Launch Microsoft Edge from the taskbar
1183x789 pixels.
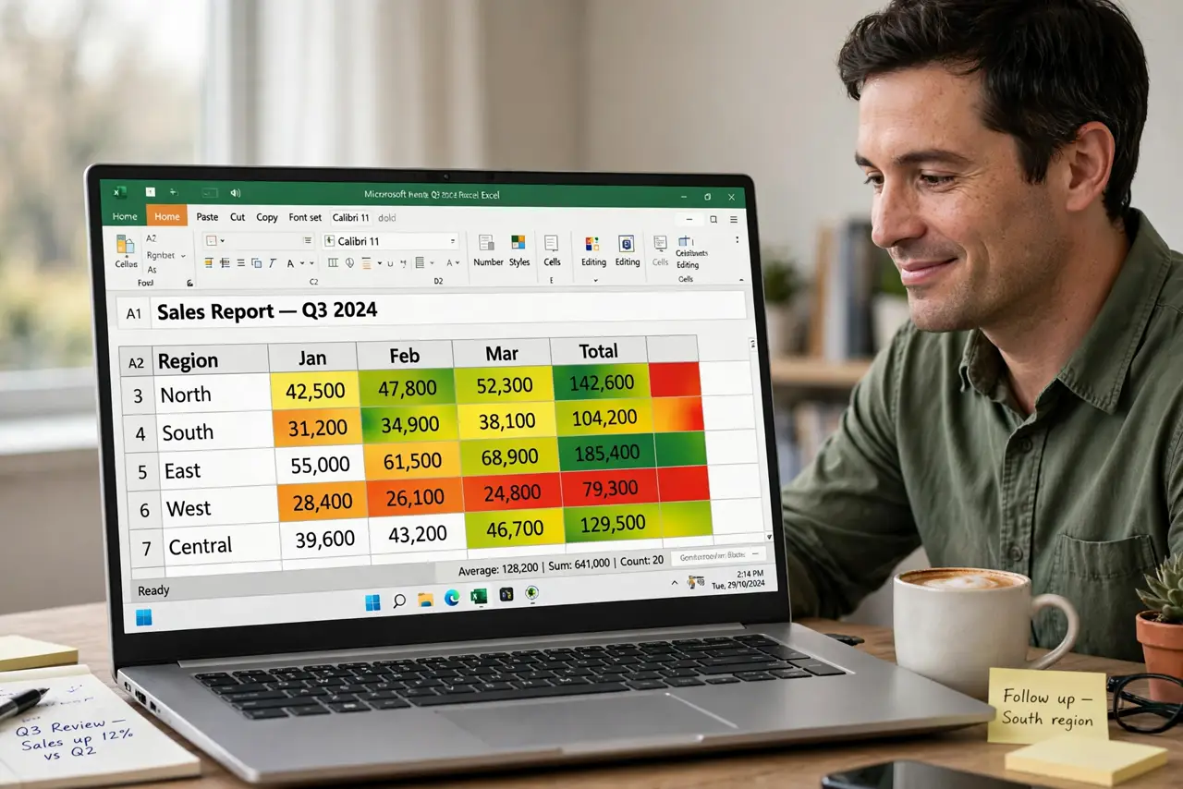click(452, 599)
